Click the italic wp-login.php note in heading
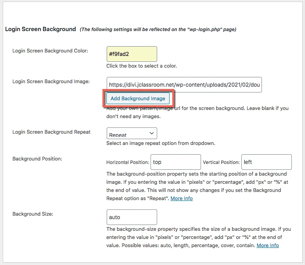 (158, 30)
